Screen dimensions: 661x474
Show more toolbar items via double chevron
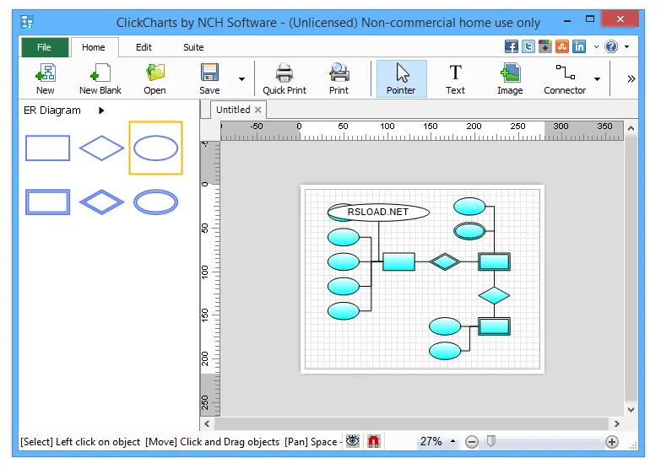(x=631, y=78)
